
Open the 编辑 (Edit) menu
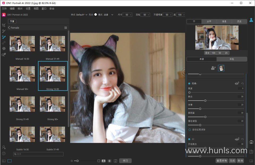(x=12, y=9)
